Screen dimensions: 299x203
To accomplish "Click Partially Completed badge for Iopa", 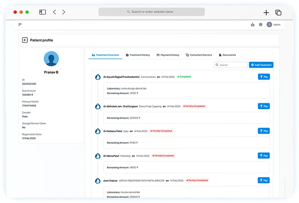I will click(x=161, y=131).
